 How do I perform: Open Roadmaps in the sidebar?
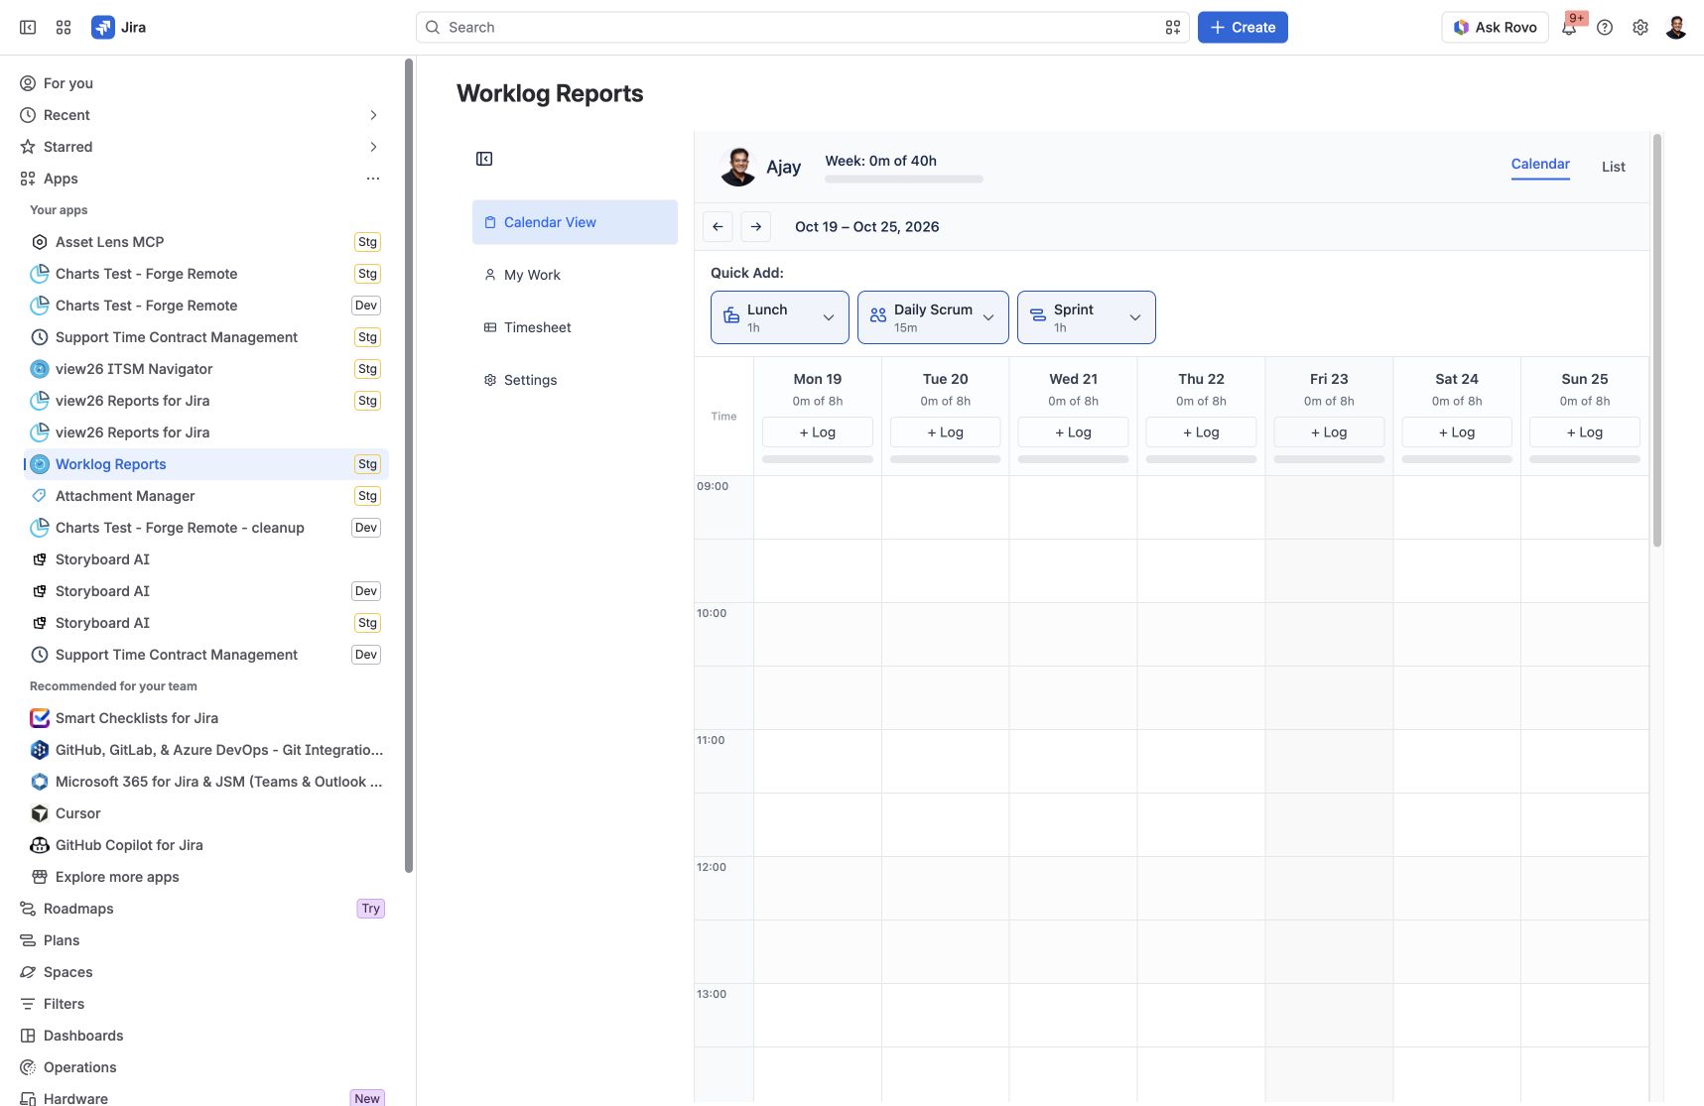click(x=78, y=909)
